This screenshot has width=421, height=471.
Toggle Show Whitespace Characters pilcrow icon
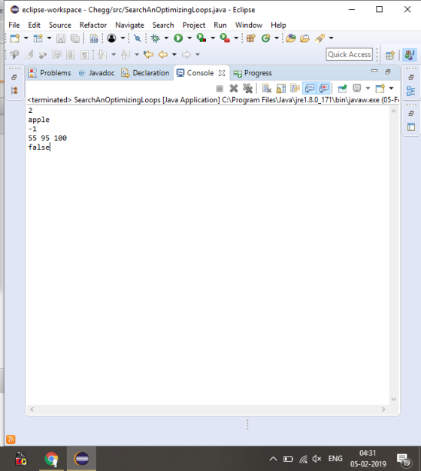click(x=84, y=55)
